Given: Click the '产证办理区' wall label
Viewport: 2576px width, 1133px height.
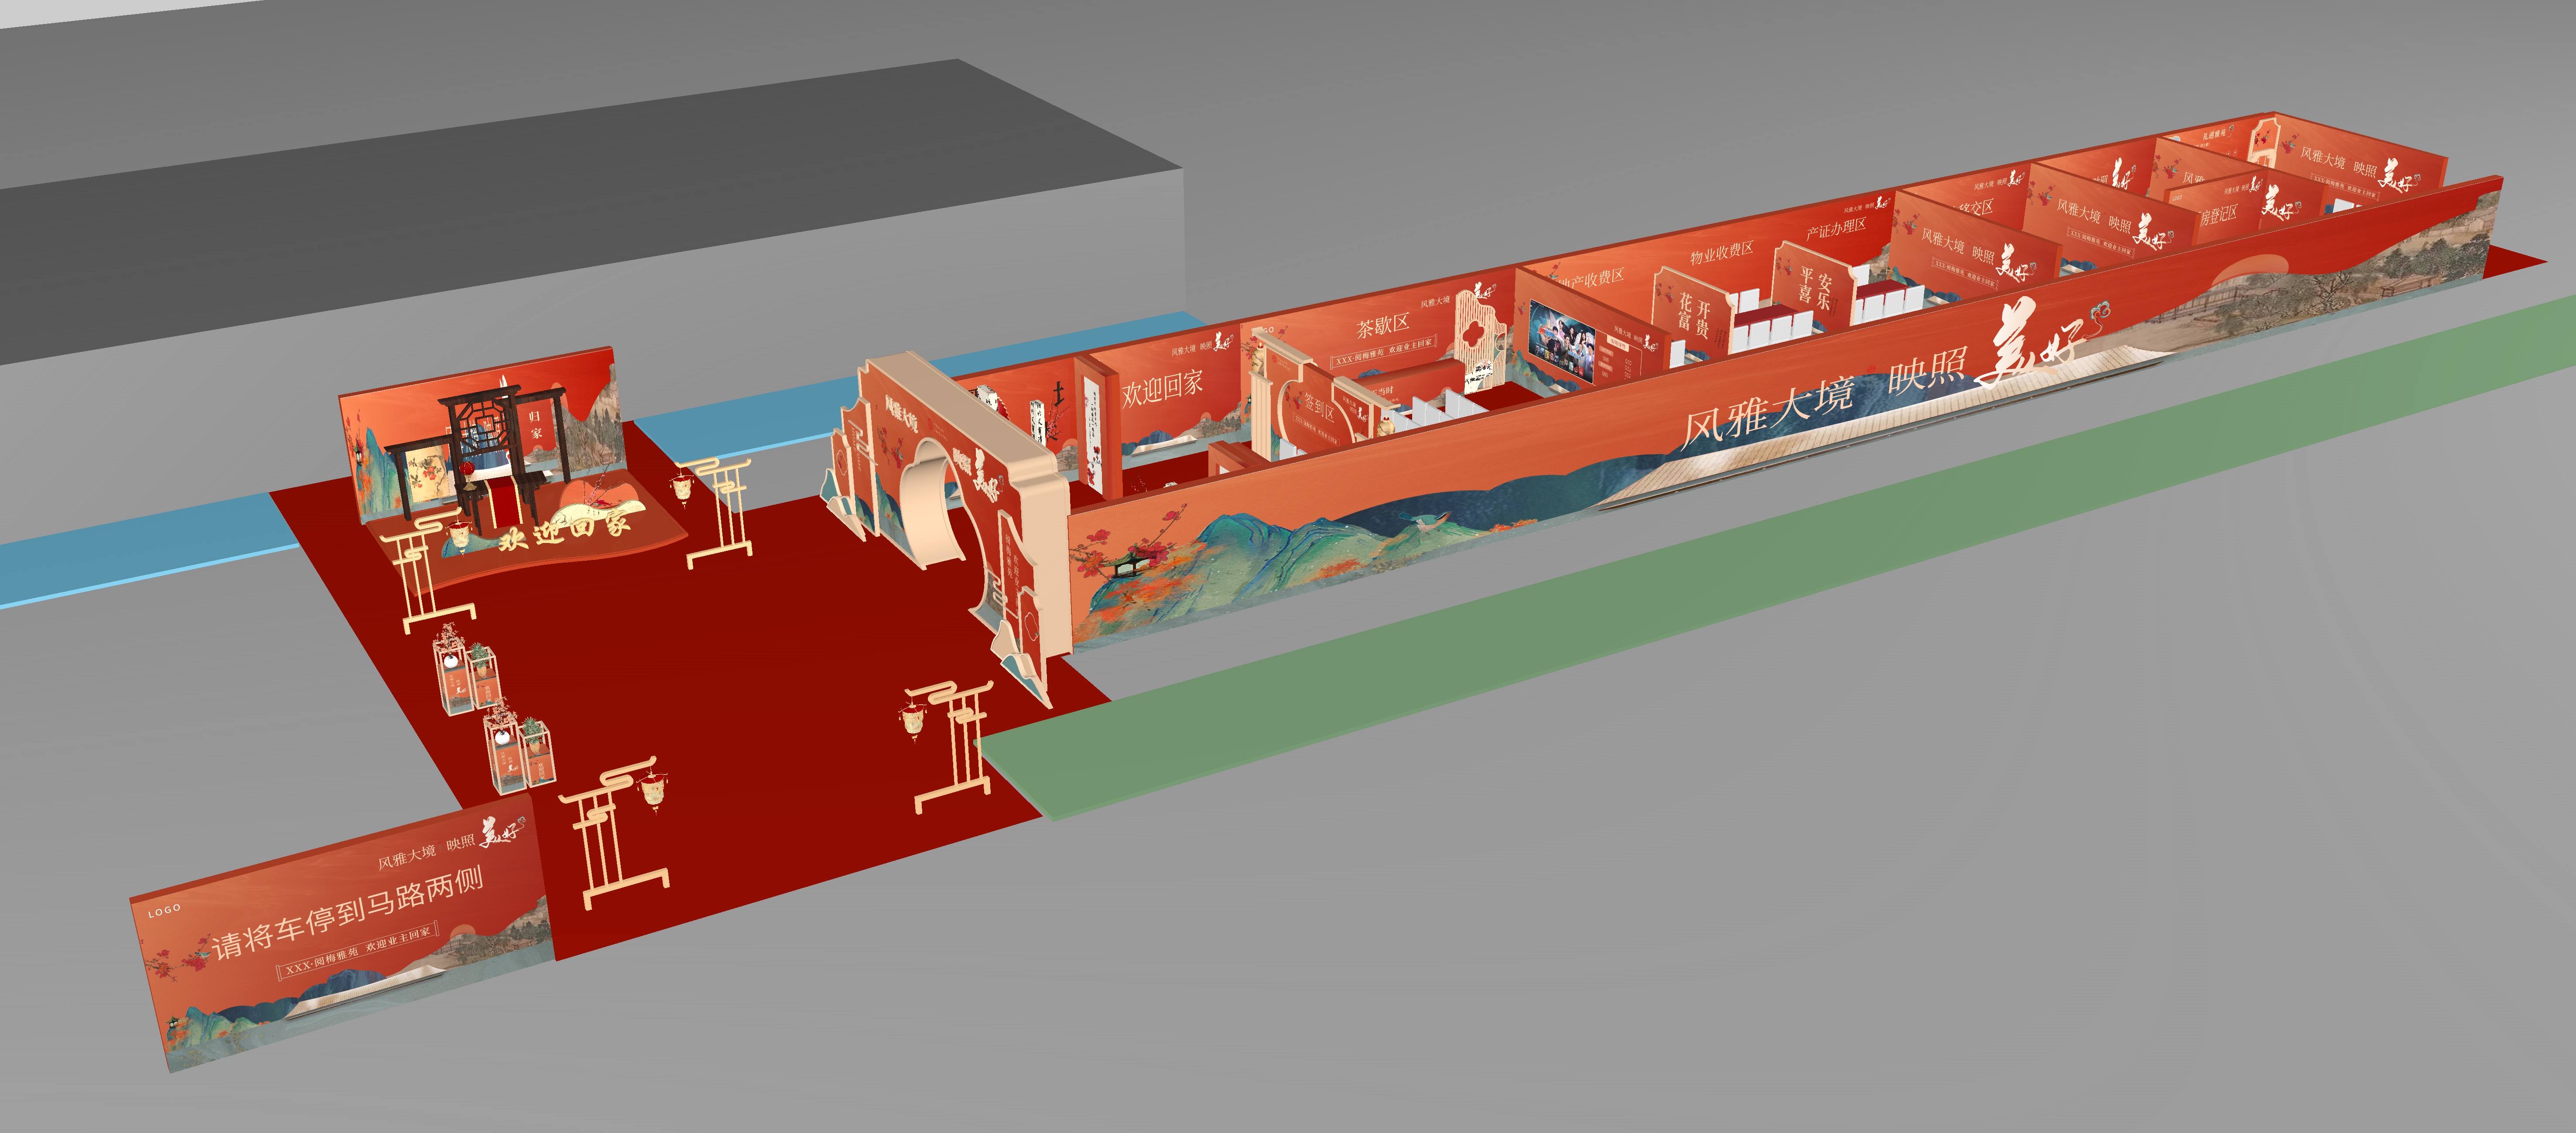Looking at the screenshot, I should tap(1836, 229).
